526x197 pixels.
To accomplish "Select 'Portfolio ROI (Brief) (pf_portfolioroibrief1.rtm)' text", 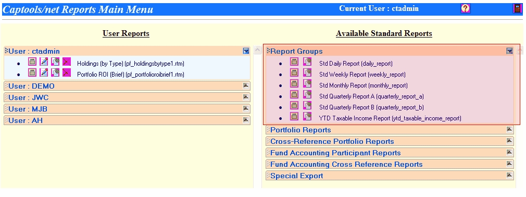I will click(131, 75).
